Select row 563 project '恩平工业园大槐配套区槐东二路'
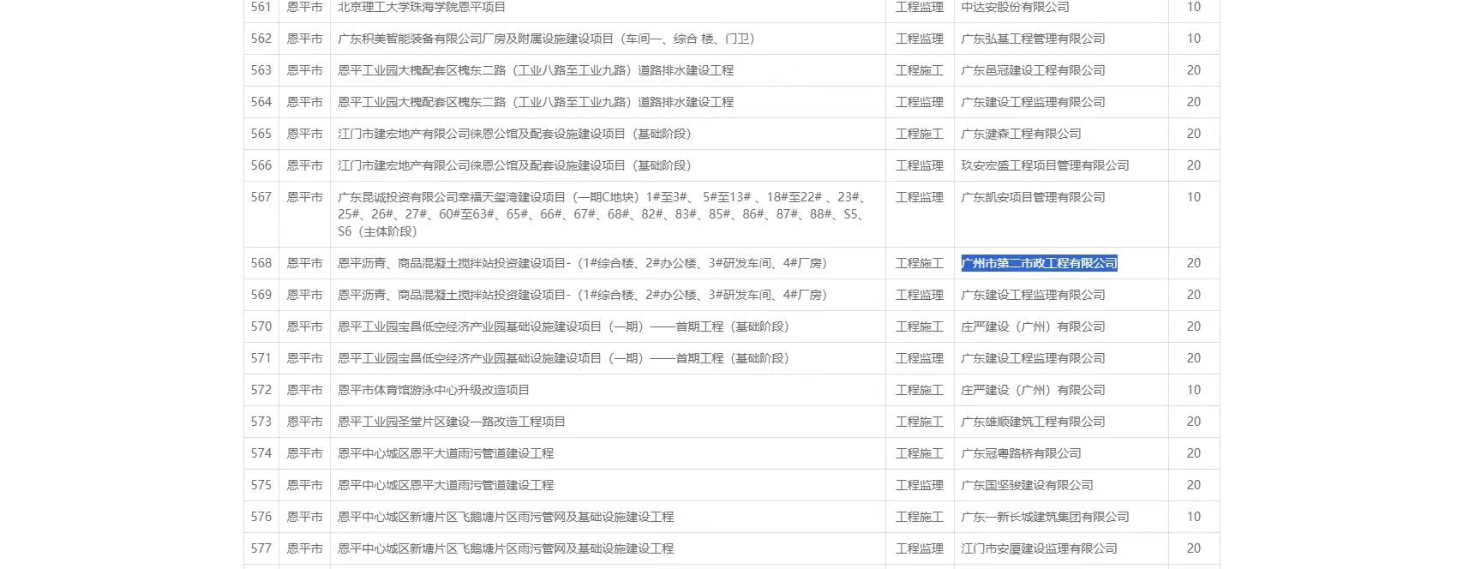This screenshot has height=569, width=1469. click(x=536, y=70)
